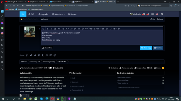Share the thread on WhatsApp

coord(47,55)
